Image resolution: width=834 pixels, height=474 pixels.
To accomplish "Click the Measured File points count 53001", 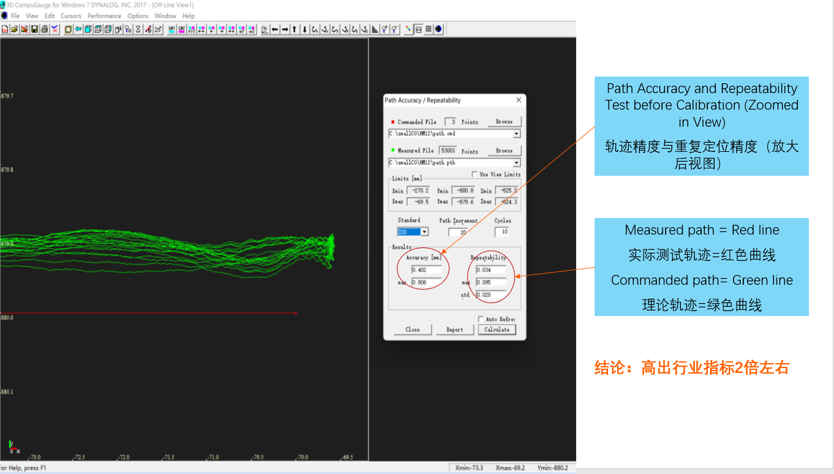I will point(448,150).
